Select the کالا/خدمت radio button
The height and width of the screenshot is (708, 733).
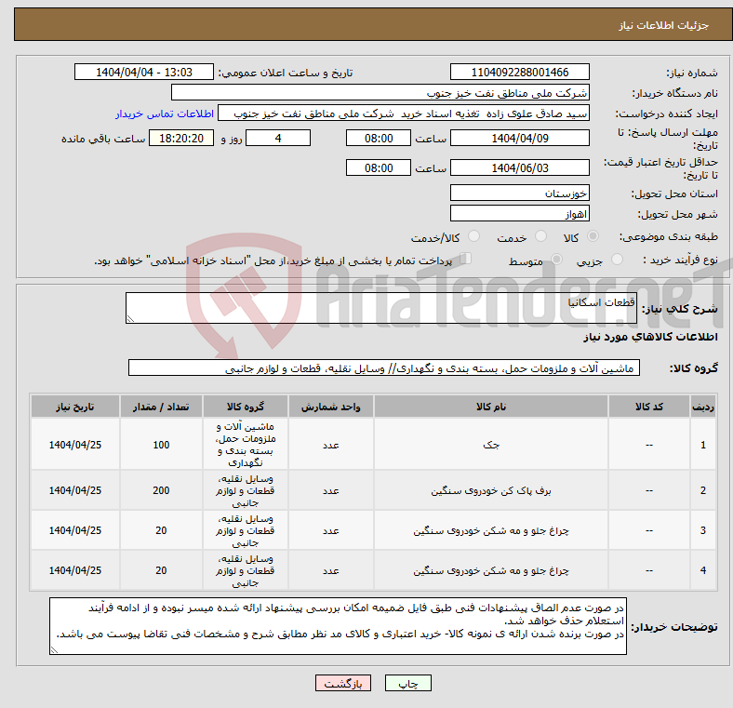pyautogui.click(x=474, y=236)
